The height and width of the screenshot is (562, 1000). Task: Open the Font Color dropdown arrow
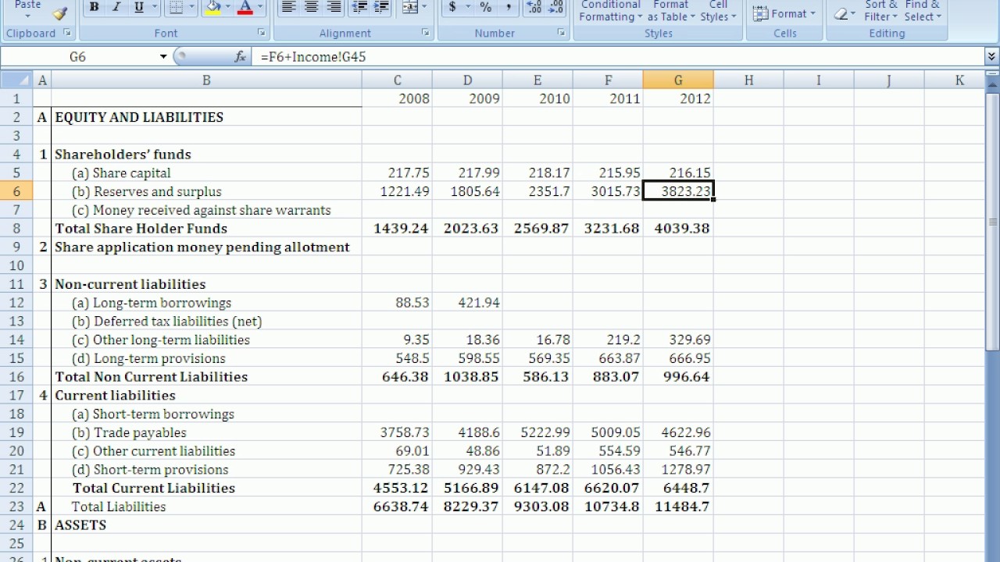tap(260, 8)
